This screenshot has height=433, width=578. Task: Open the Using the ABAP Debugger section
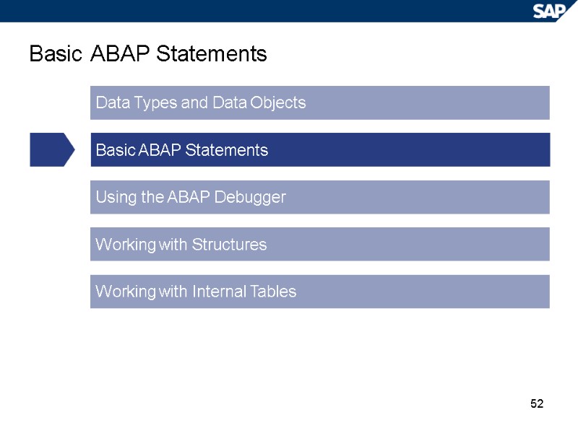[319, 197]
